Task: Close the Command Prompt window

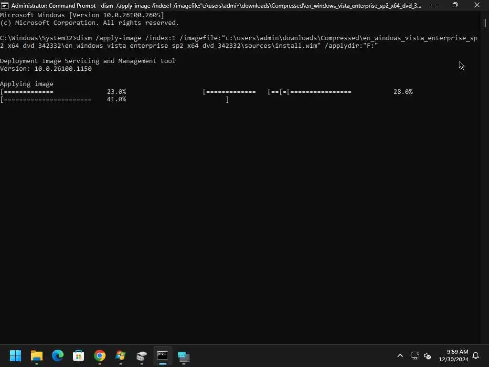Action: (477, 5)
